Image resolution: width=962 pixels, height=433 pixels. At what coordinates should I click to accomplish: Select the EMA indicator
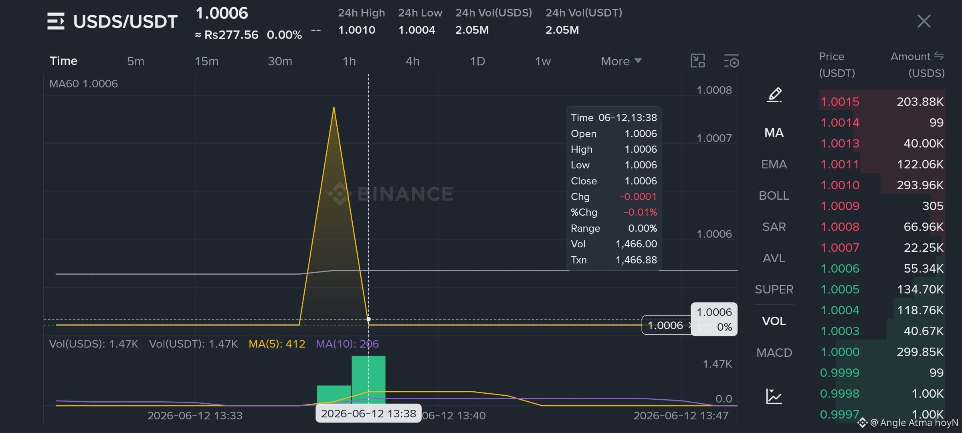point(774,164)
